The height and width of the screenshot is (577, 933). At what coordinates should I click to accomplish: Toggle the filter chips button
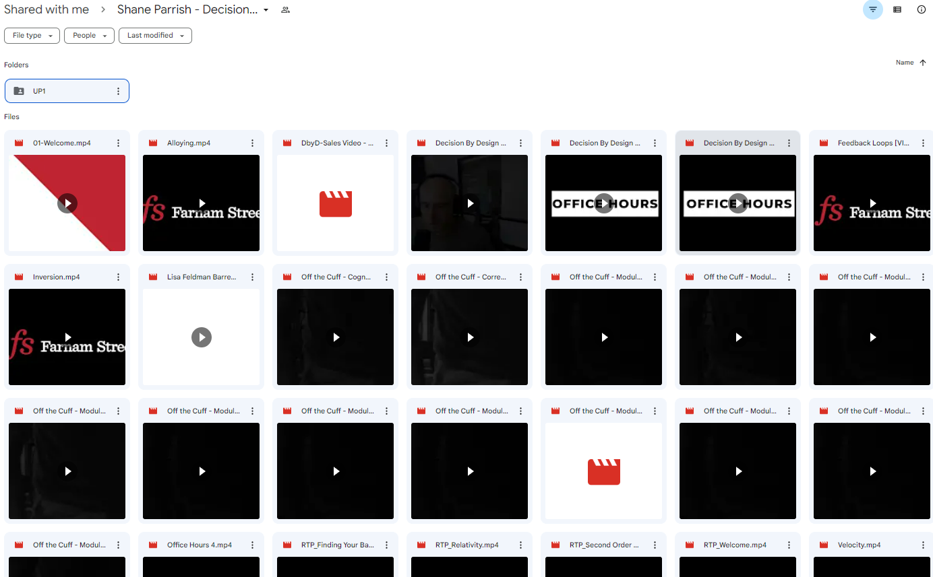click(873, 9)
